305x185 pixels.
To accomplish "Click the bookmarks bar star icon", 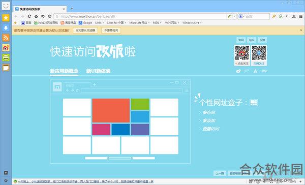I will click(x=16, y=23).
